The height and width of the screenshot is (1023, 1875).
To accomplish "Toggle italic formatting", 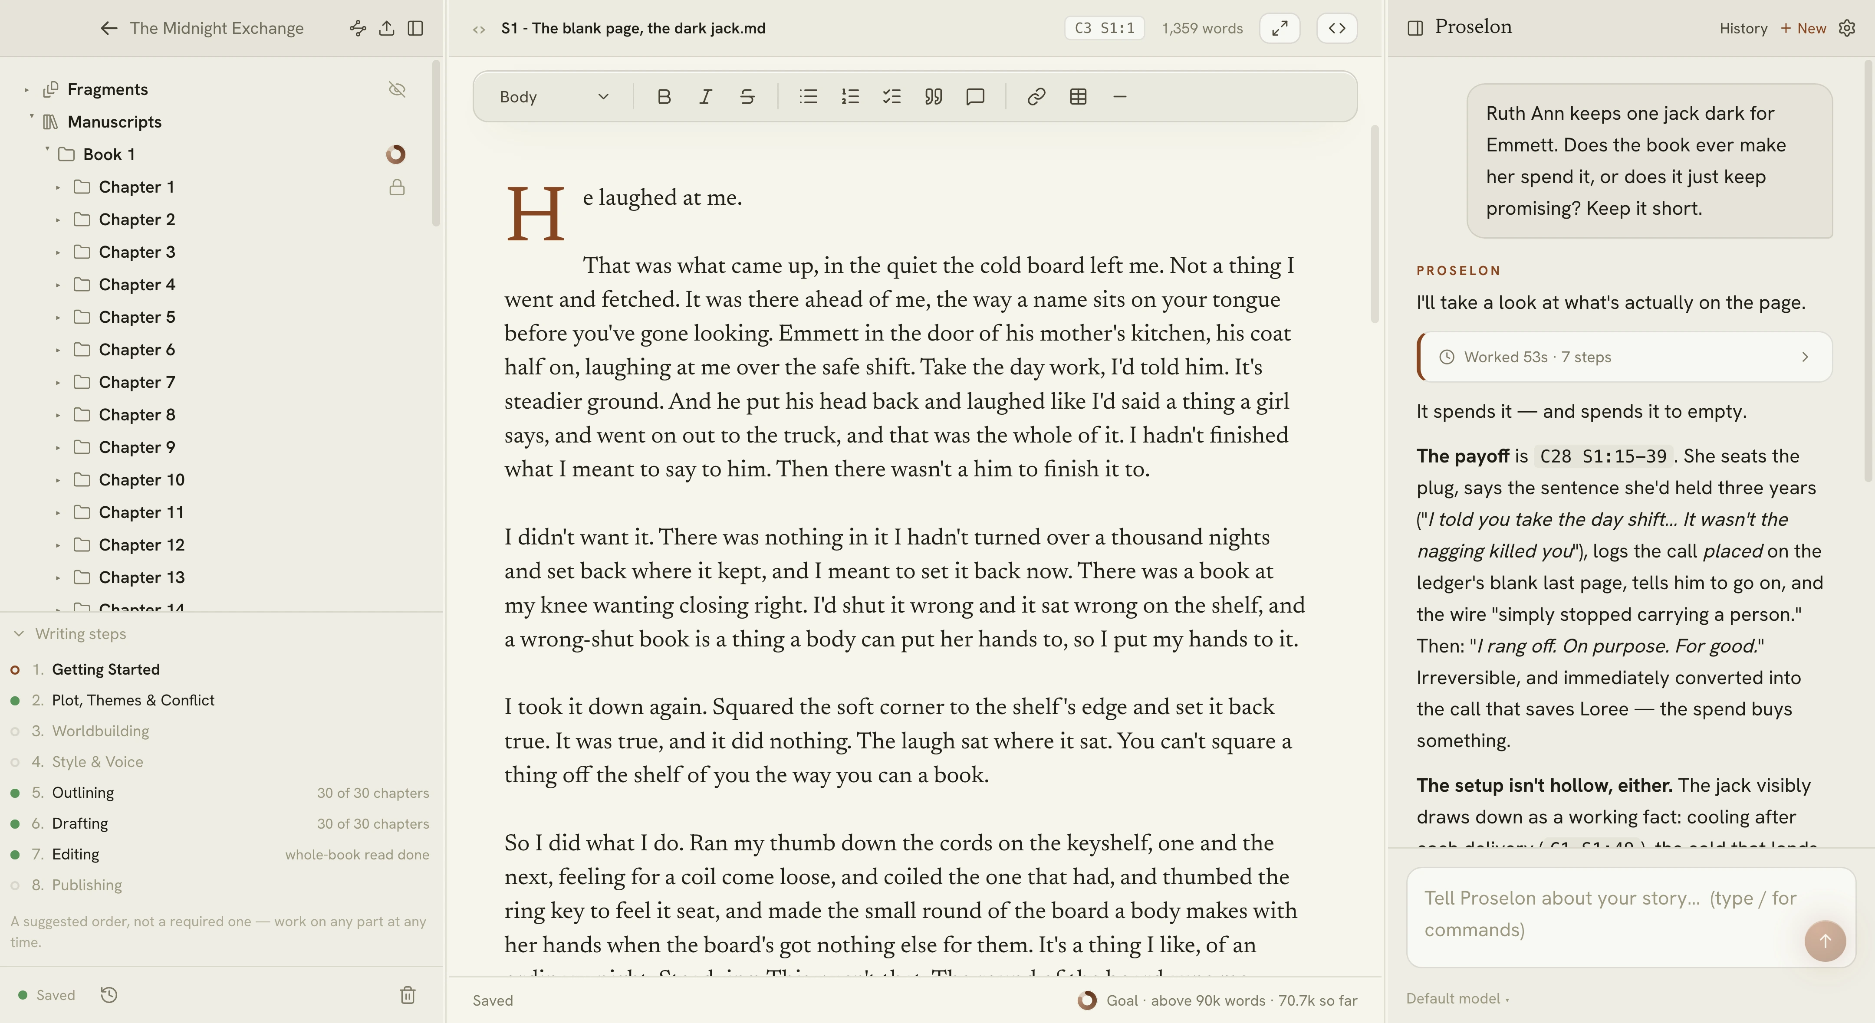I will point(705,97).
